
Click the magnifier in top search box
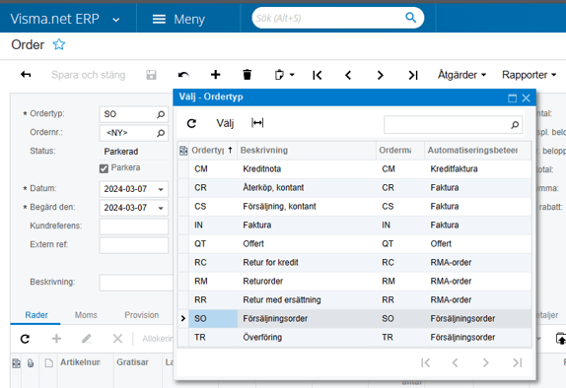click(411, 18)
